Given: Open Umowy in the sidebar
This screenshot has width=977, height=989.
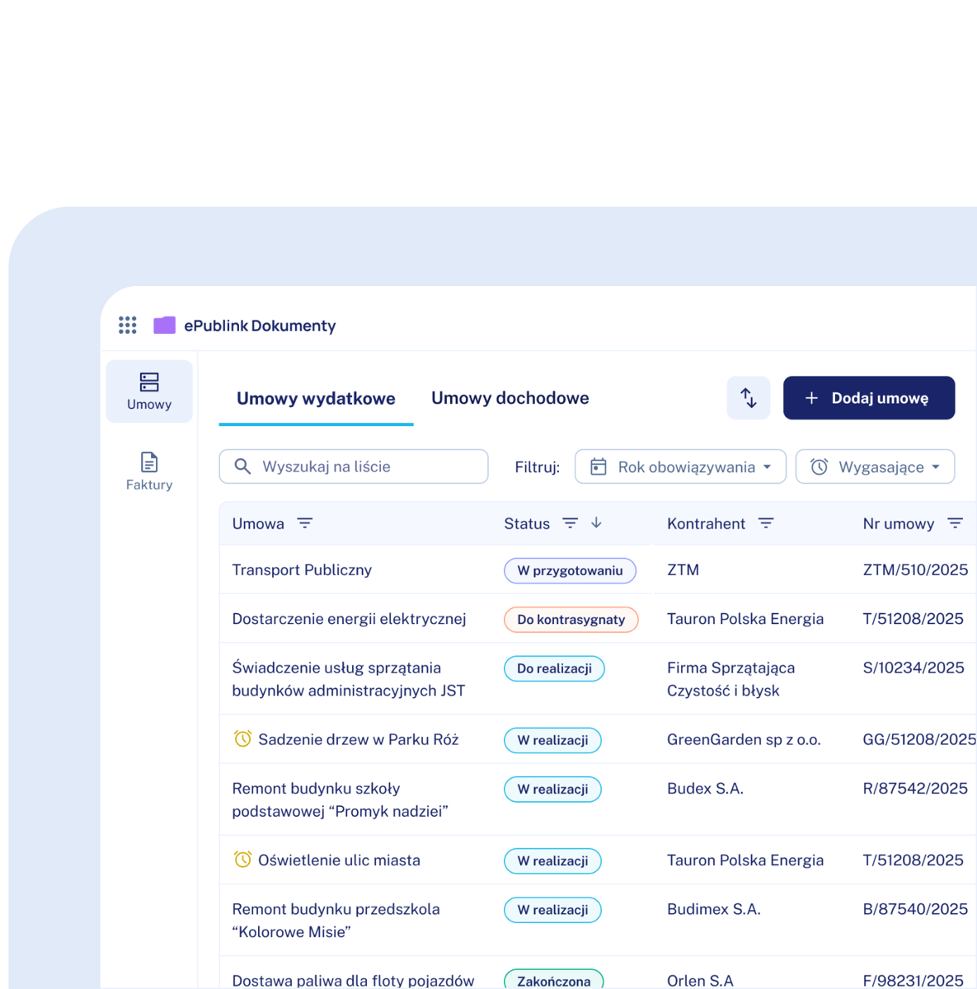Looking at the screenshot, I should tap(149, 391).
